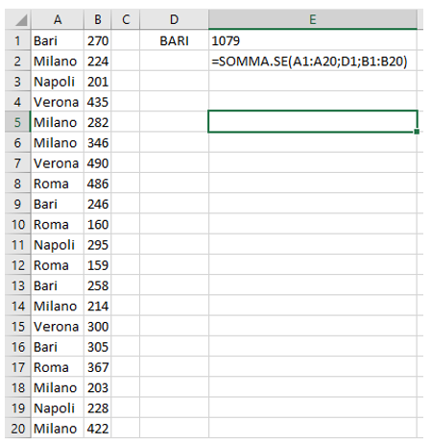Click cell B20 with value 422

click(98, 428)
